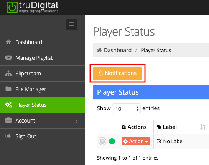The height and width of the screenshot is (165, 209).
Task: Open the Show entries count dropdown
Action: (127, 109)
